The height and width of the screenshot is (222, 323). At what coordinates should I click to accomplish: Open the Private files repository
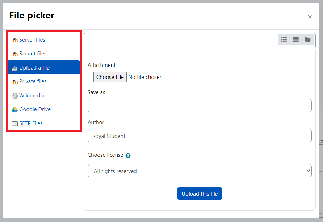33,81
